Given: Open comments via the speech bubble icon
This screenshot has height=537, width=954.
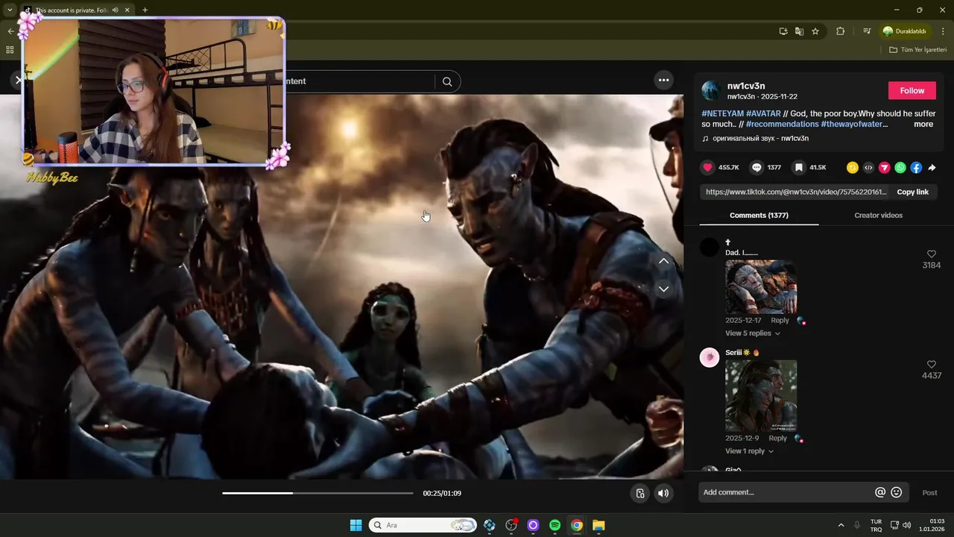Looking at the screenshot, I should pyautogui.click(x=756, y=168).
